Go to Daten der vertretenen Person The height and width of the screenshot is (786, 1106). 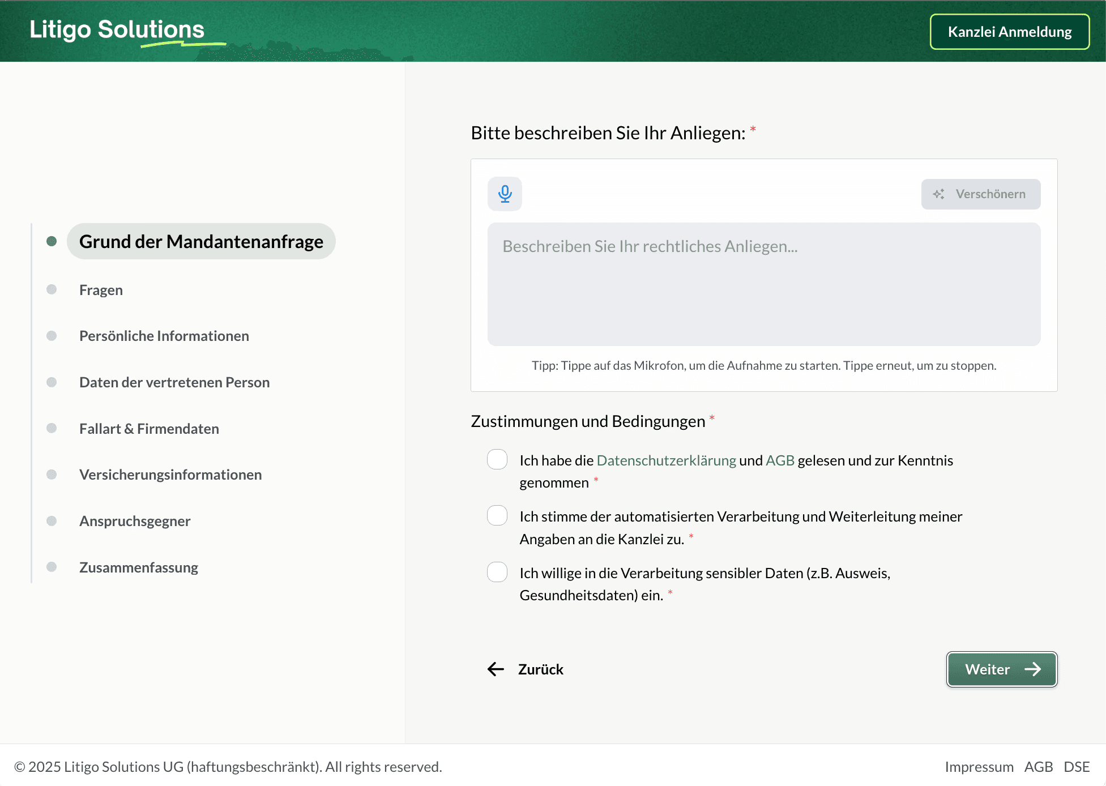[x=174, y=382]
